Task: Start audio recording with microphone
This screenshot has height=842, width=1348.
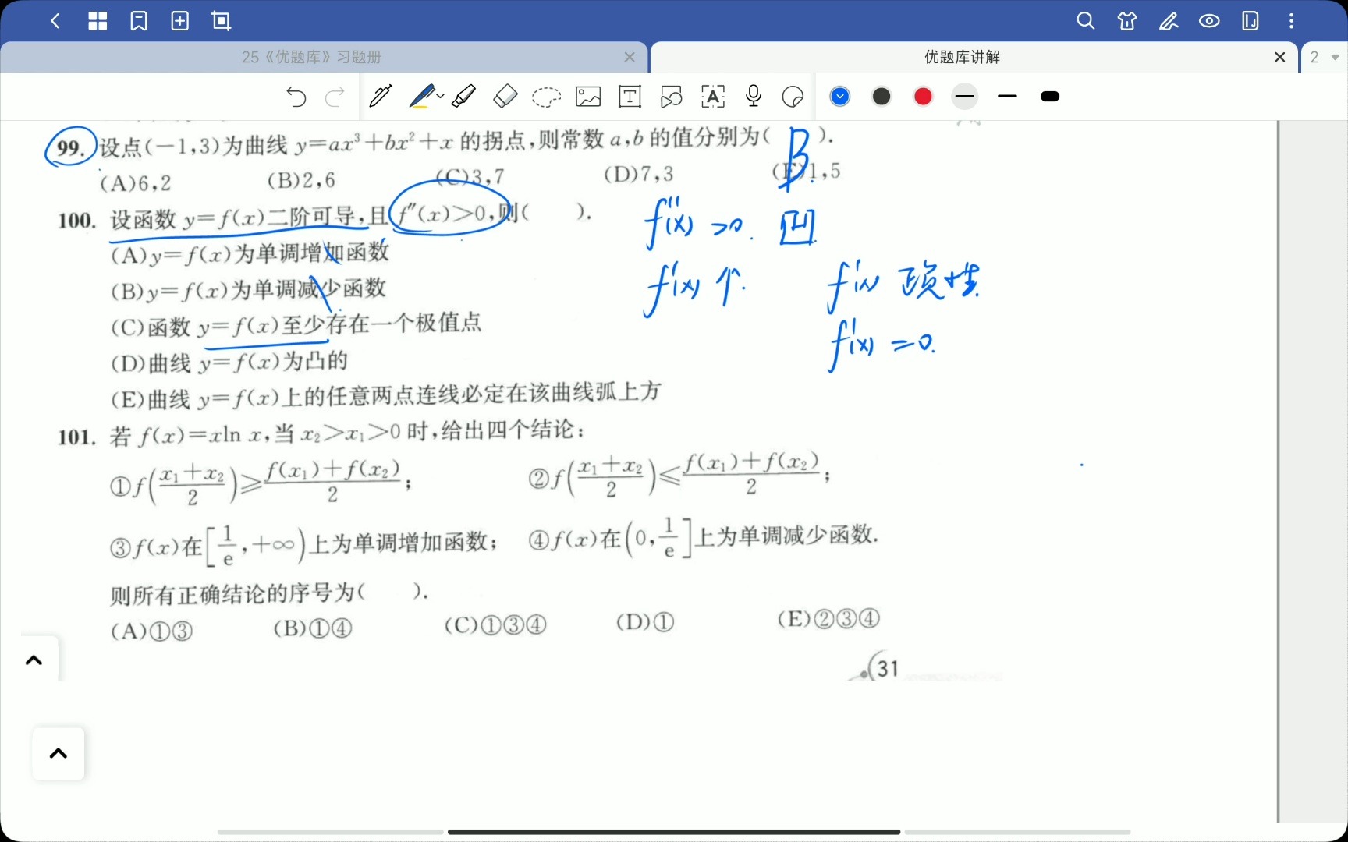Action: (754, 96)
